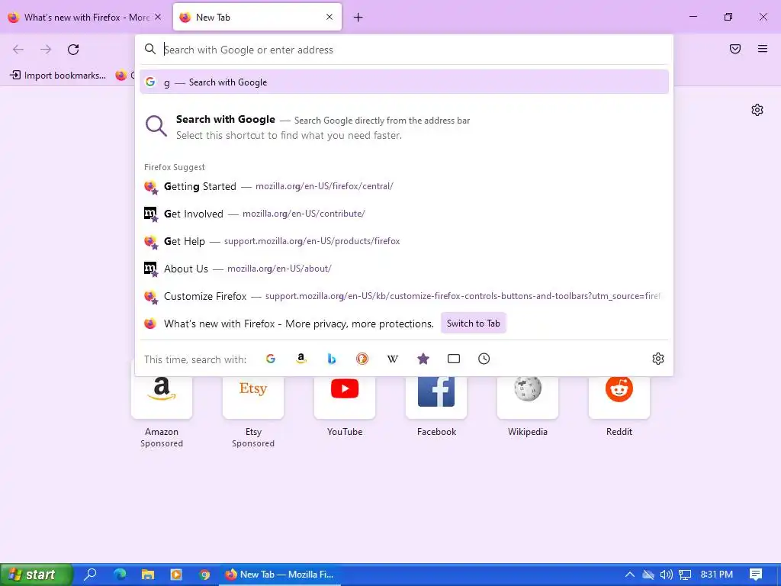Open the Firefox hamburger menu

[x=762, y=49]
